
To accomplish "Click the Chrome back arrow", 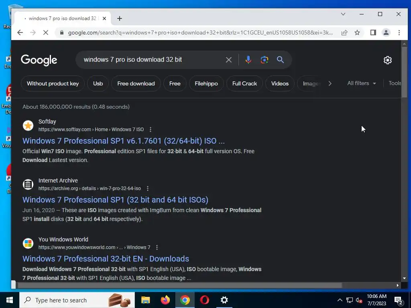I will click(x=20, y=32).
